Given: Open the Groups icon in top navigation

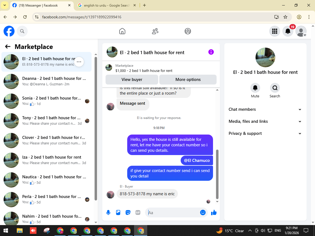Looking at the screenshot, I should click(x=188, y=31).
